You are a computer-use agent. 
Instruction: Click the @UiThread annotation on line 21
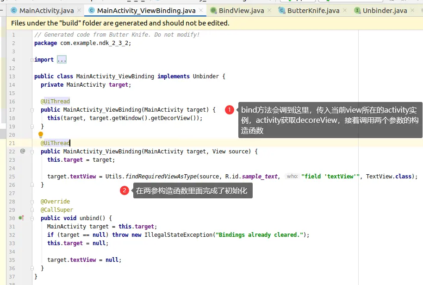tap(55, 143)
